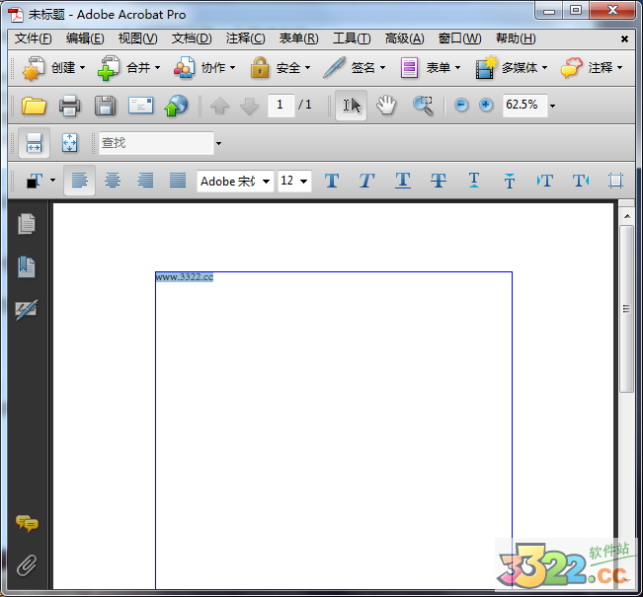Click the zoom out minus button
This screenshot has height=597, width=643.
pyautogui.click(x=461, y=106)
